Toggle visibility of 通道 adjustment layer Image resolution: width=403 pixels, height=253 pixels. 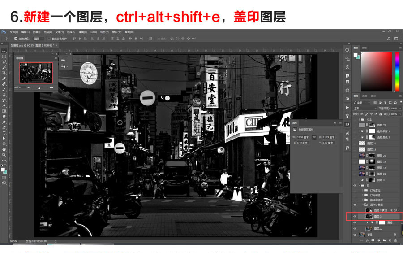pos(355,222)
